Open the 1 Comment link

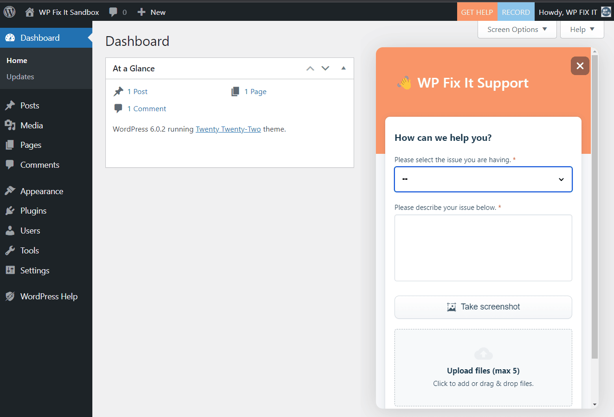click(147, 109)
